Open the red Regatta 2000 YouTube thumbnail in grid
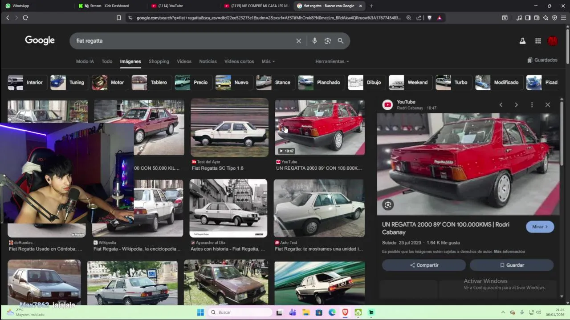570x320 pixels. (319, 128)
